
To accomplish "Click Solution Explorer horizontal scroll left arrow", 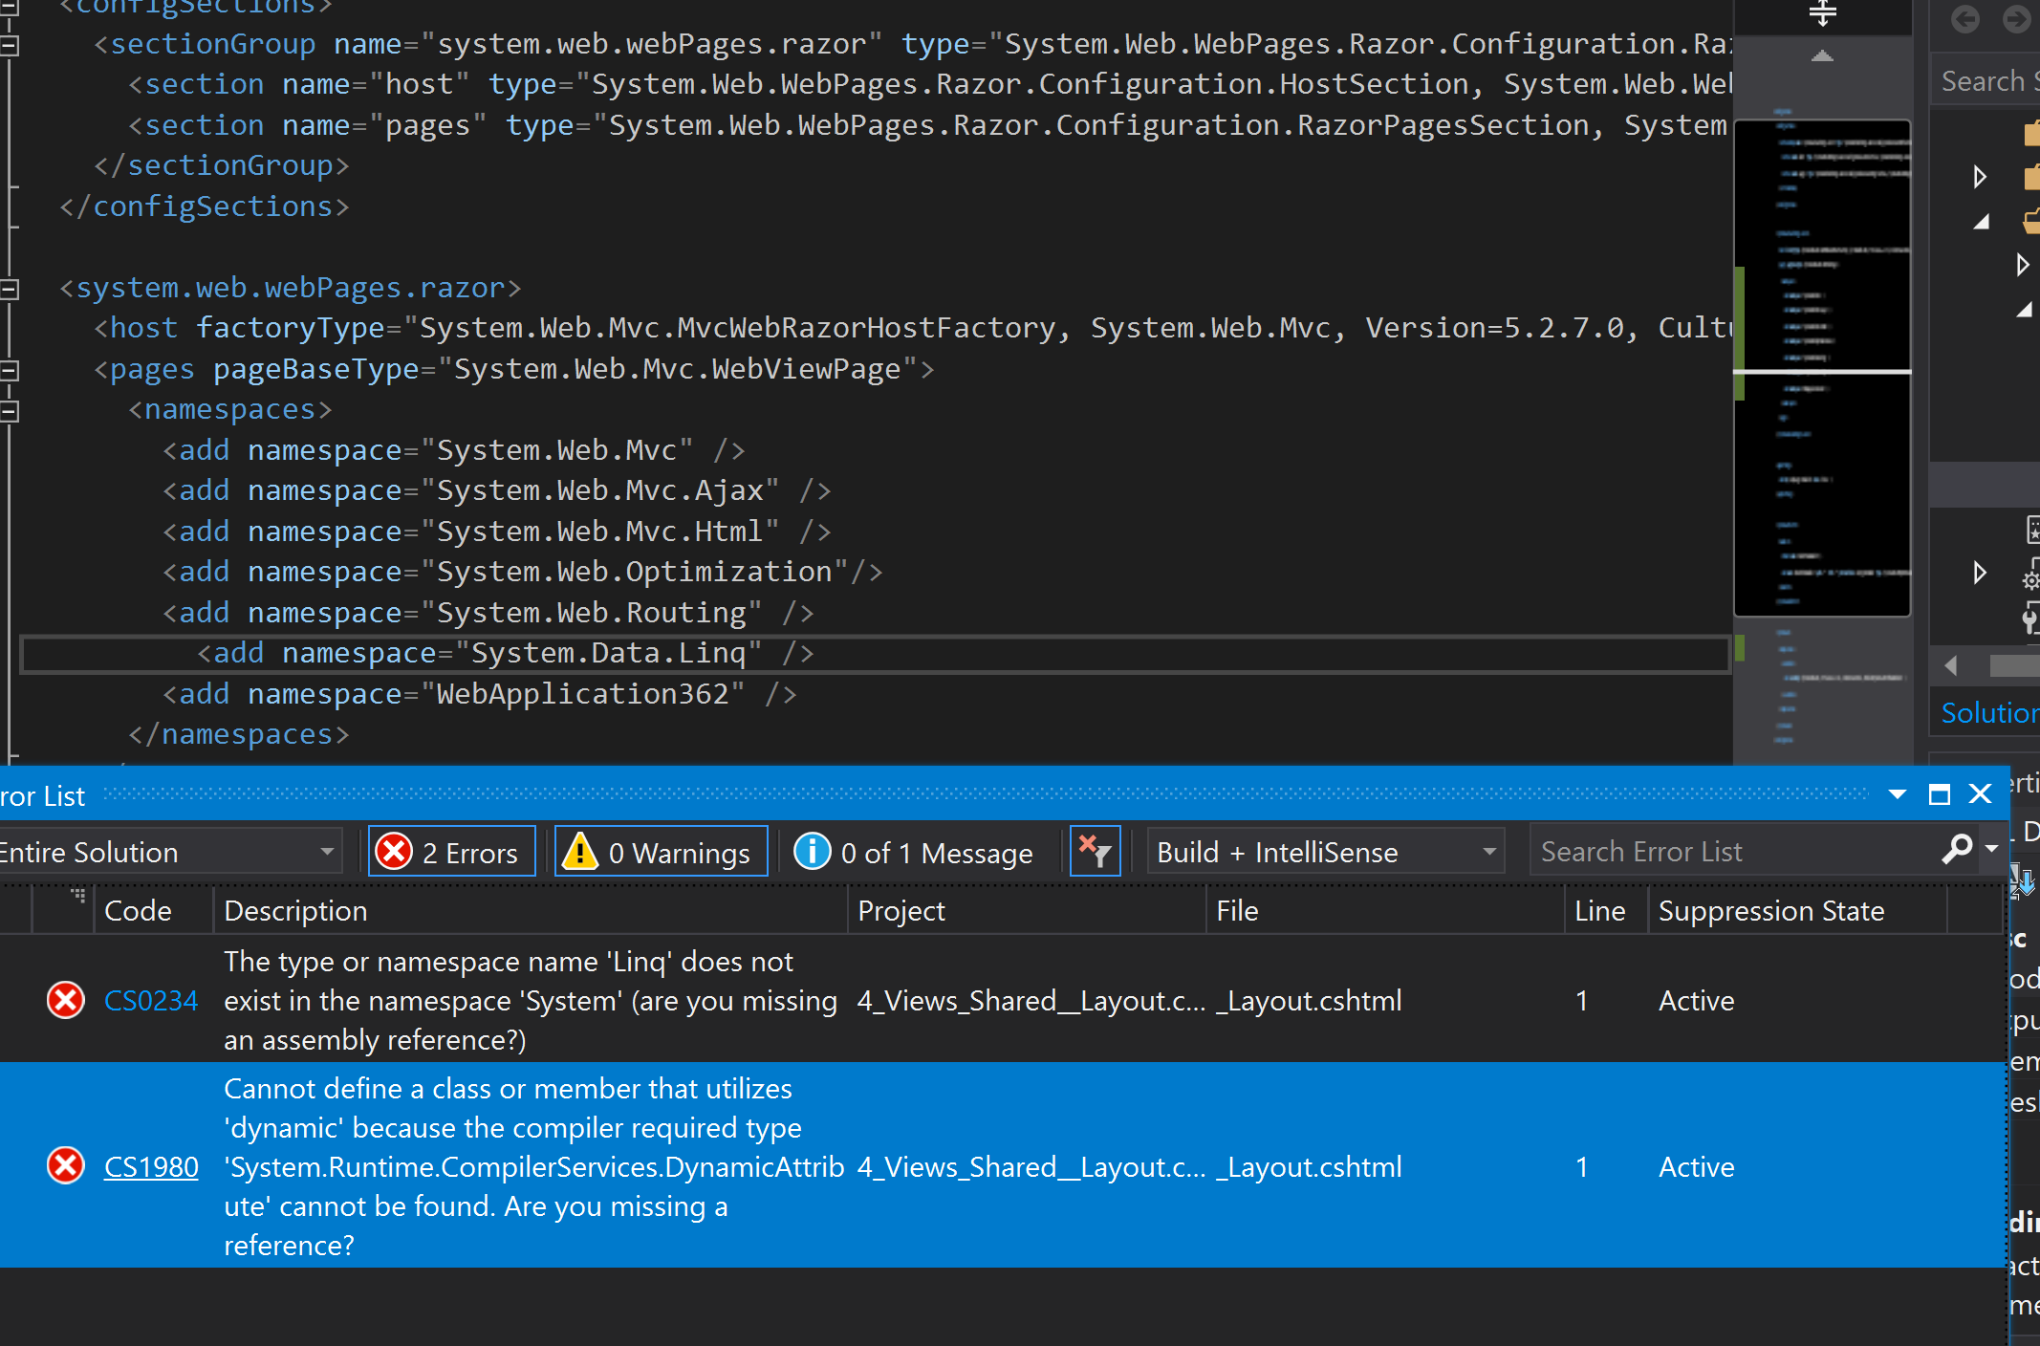I will pyautogui.click(x=1951, y=665).
